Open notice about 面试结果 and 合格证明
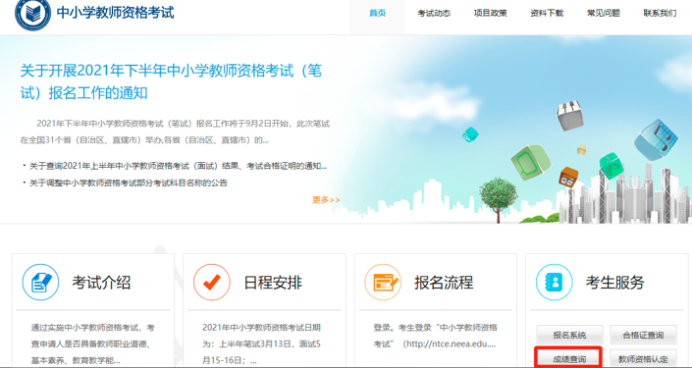Image resolution: width=692 pixels, height=368 pixels. (178, 166)
